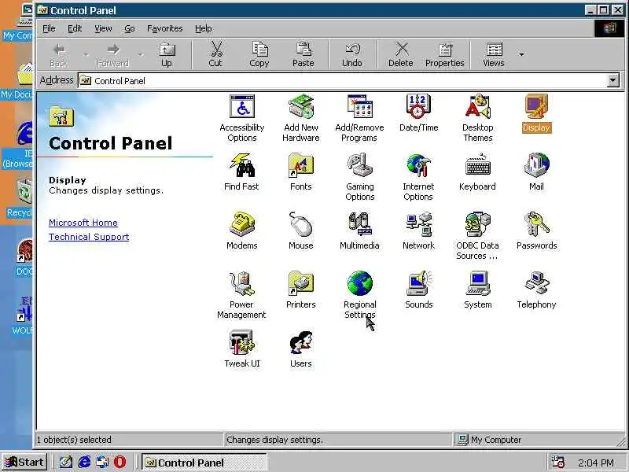Open the Modems telephone icon
629x472 pixels.
(x=242, y=230)
